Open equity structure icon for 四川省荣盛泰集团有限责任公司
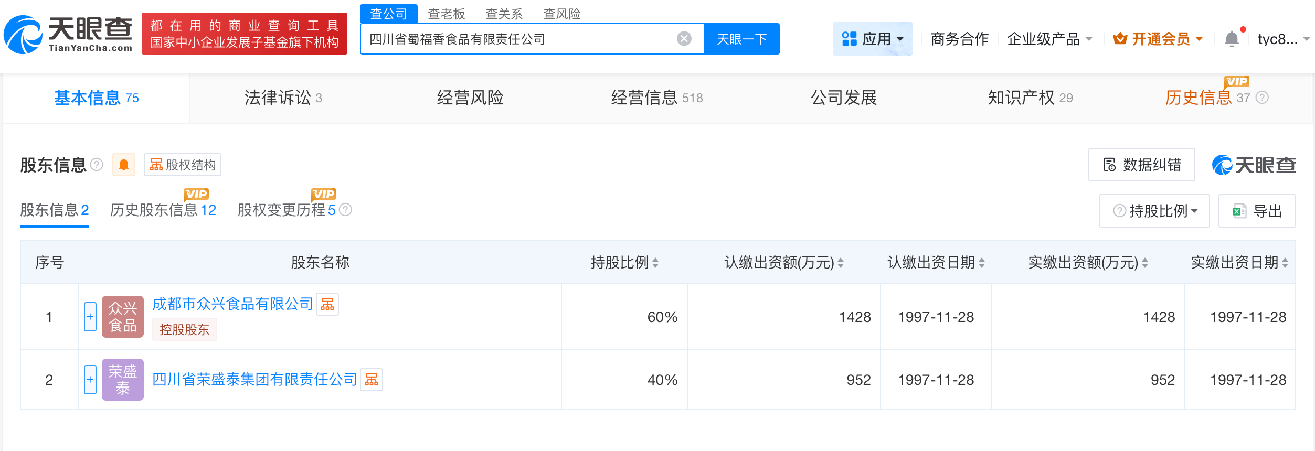 click(x=372, y=380)
